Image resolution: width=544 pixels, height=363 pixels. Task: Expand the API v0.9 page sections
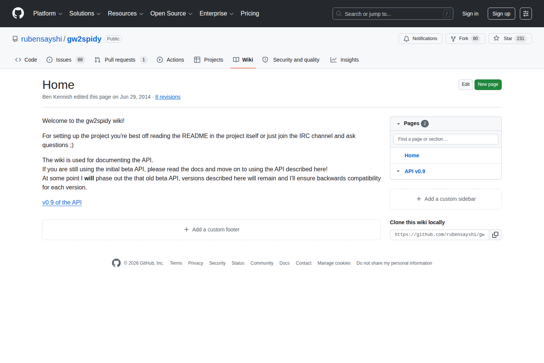tap(398, 171)
